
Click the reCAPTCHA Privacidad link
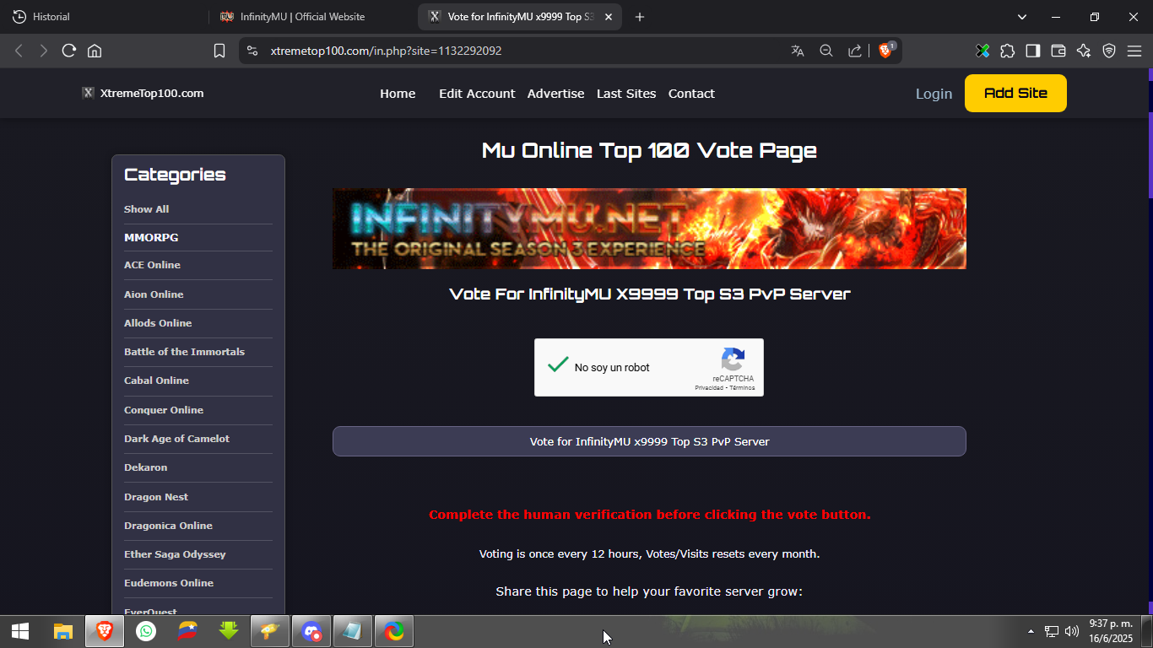click(x=709, y=388)
